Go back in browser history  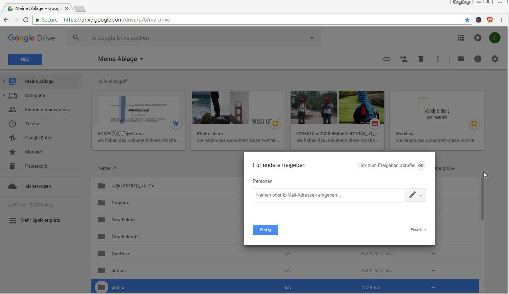click(x=6, y=20)
